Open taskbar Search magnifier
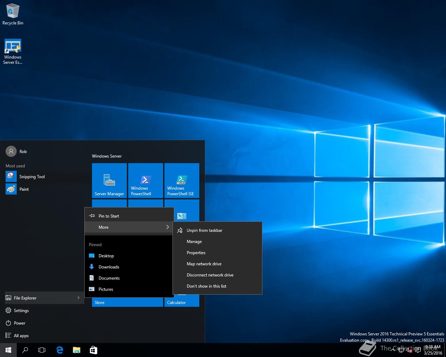446x357 pixels. (25, 350)
